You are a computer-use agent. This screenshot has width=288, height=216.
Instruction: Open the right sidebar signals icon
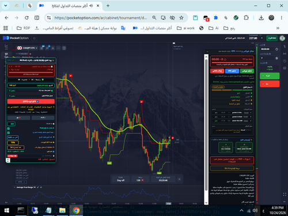click(285, 54)
